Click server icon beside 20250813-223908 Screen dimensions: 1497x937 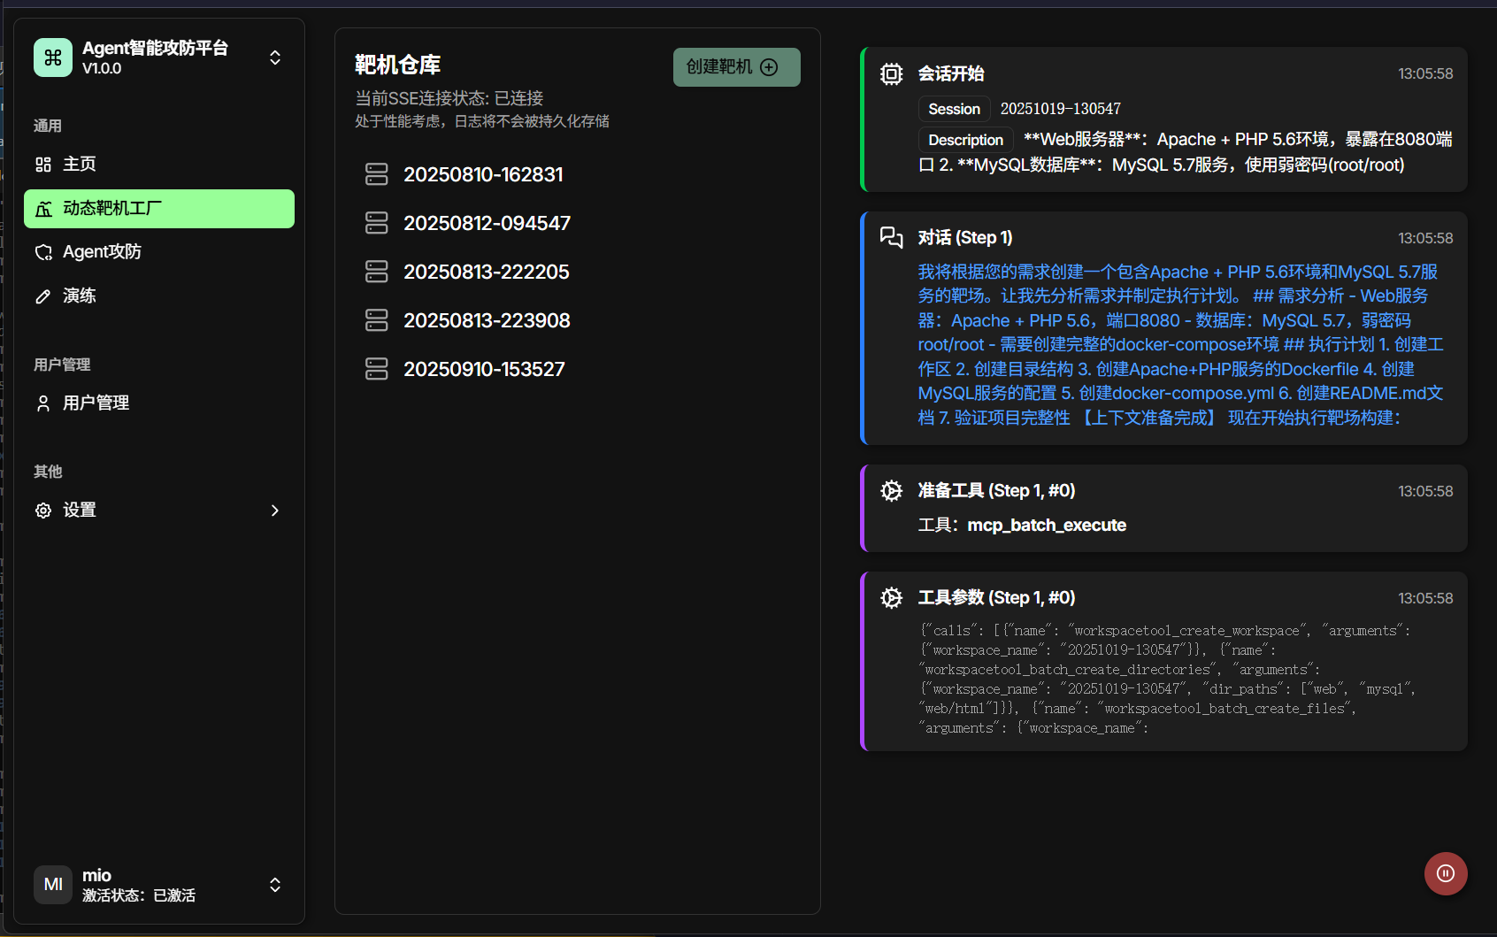[x=377, y=320]
